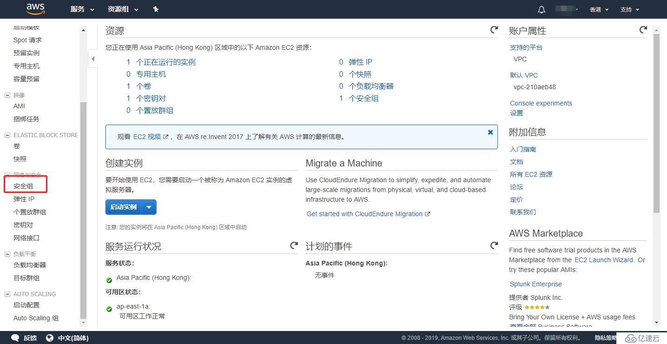Image resolution: width=667 pixels, height=344 pixels.
Task: Open the 1 个密钥对 resource link
Action: tap(146, 98)
